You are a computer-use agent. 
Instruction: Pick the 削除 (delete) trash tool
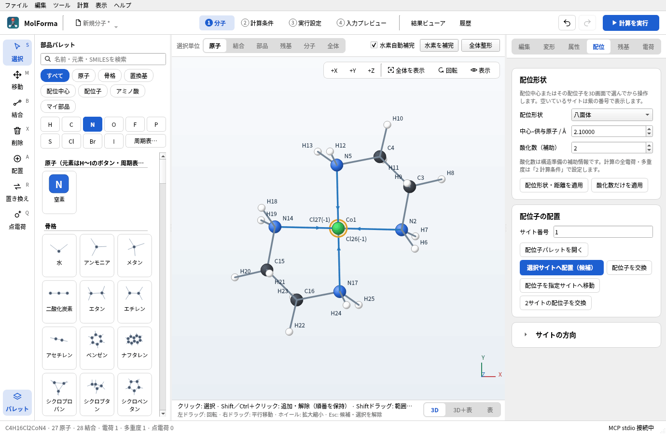click(17, 136)
